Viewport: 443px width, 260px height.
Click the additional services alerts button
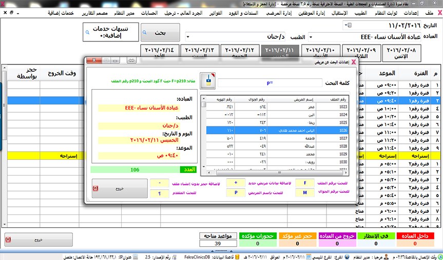click(x=110, y=32)
